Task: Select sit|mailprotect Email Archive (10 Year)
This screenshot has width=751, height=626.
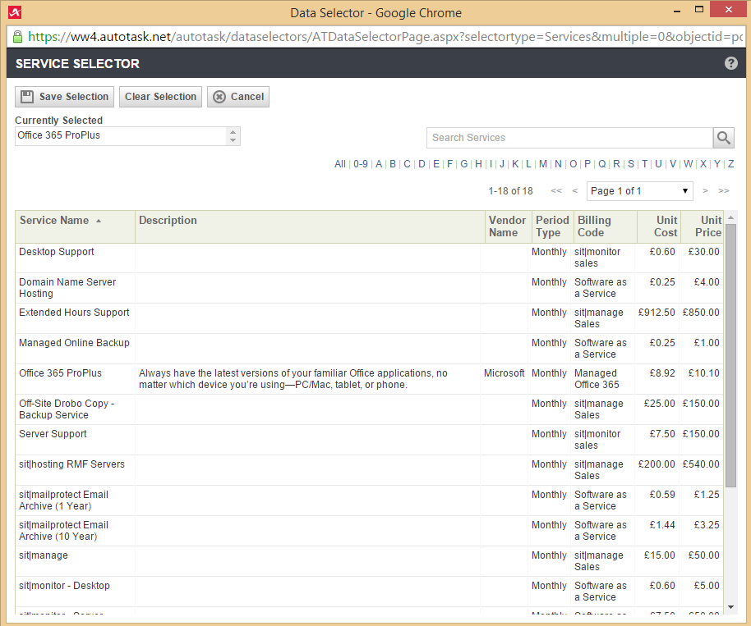Action: coord(64,531)
